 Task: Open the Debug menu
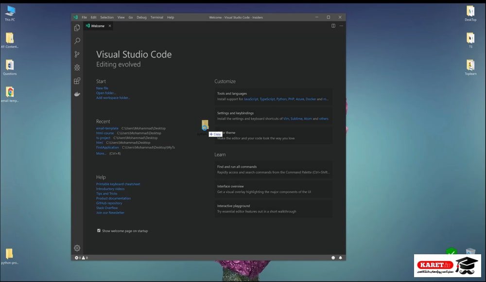pos(141,18)
